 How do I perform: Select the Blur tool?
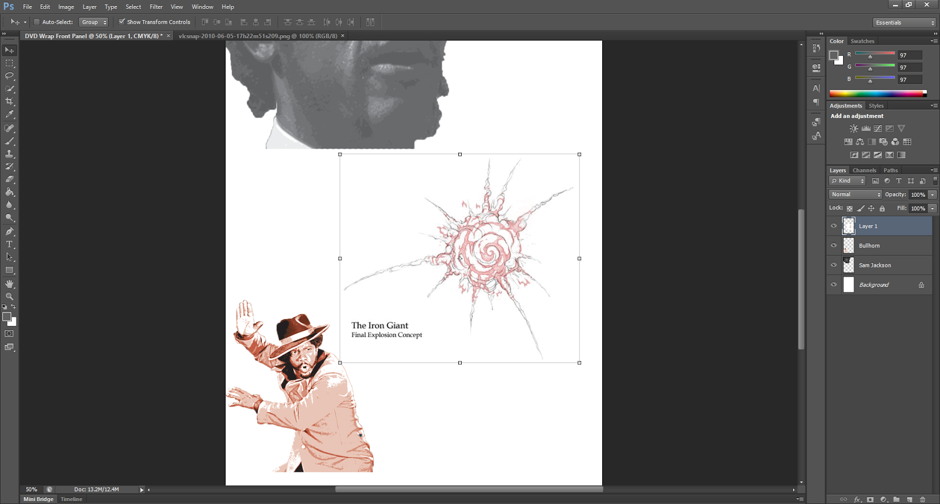(9, 205)
